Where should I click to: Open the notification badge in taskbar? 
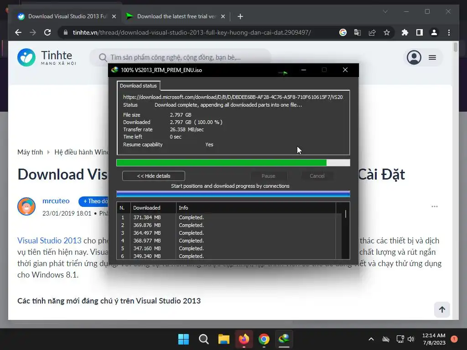(x=454, y=339)
